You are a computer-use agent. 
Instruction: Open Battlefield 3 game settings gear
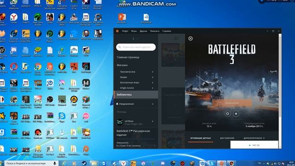(x=228, y=114)
